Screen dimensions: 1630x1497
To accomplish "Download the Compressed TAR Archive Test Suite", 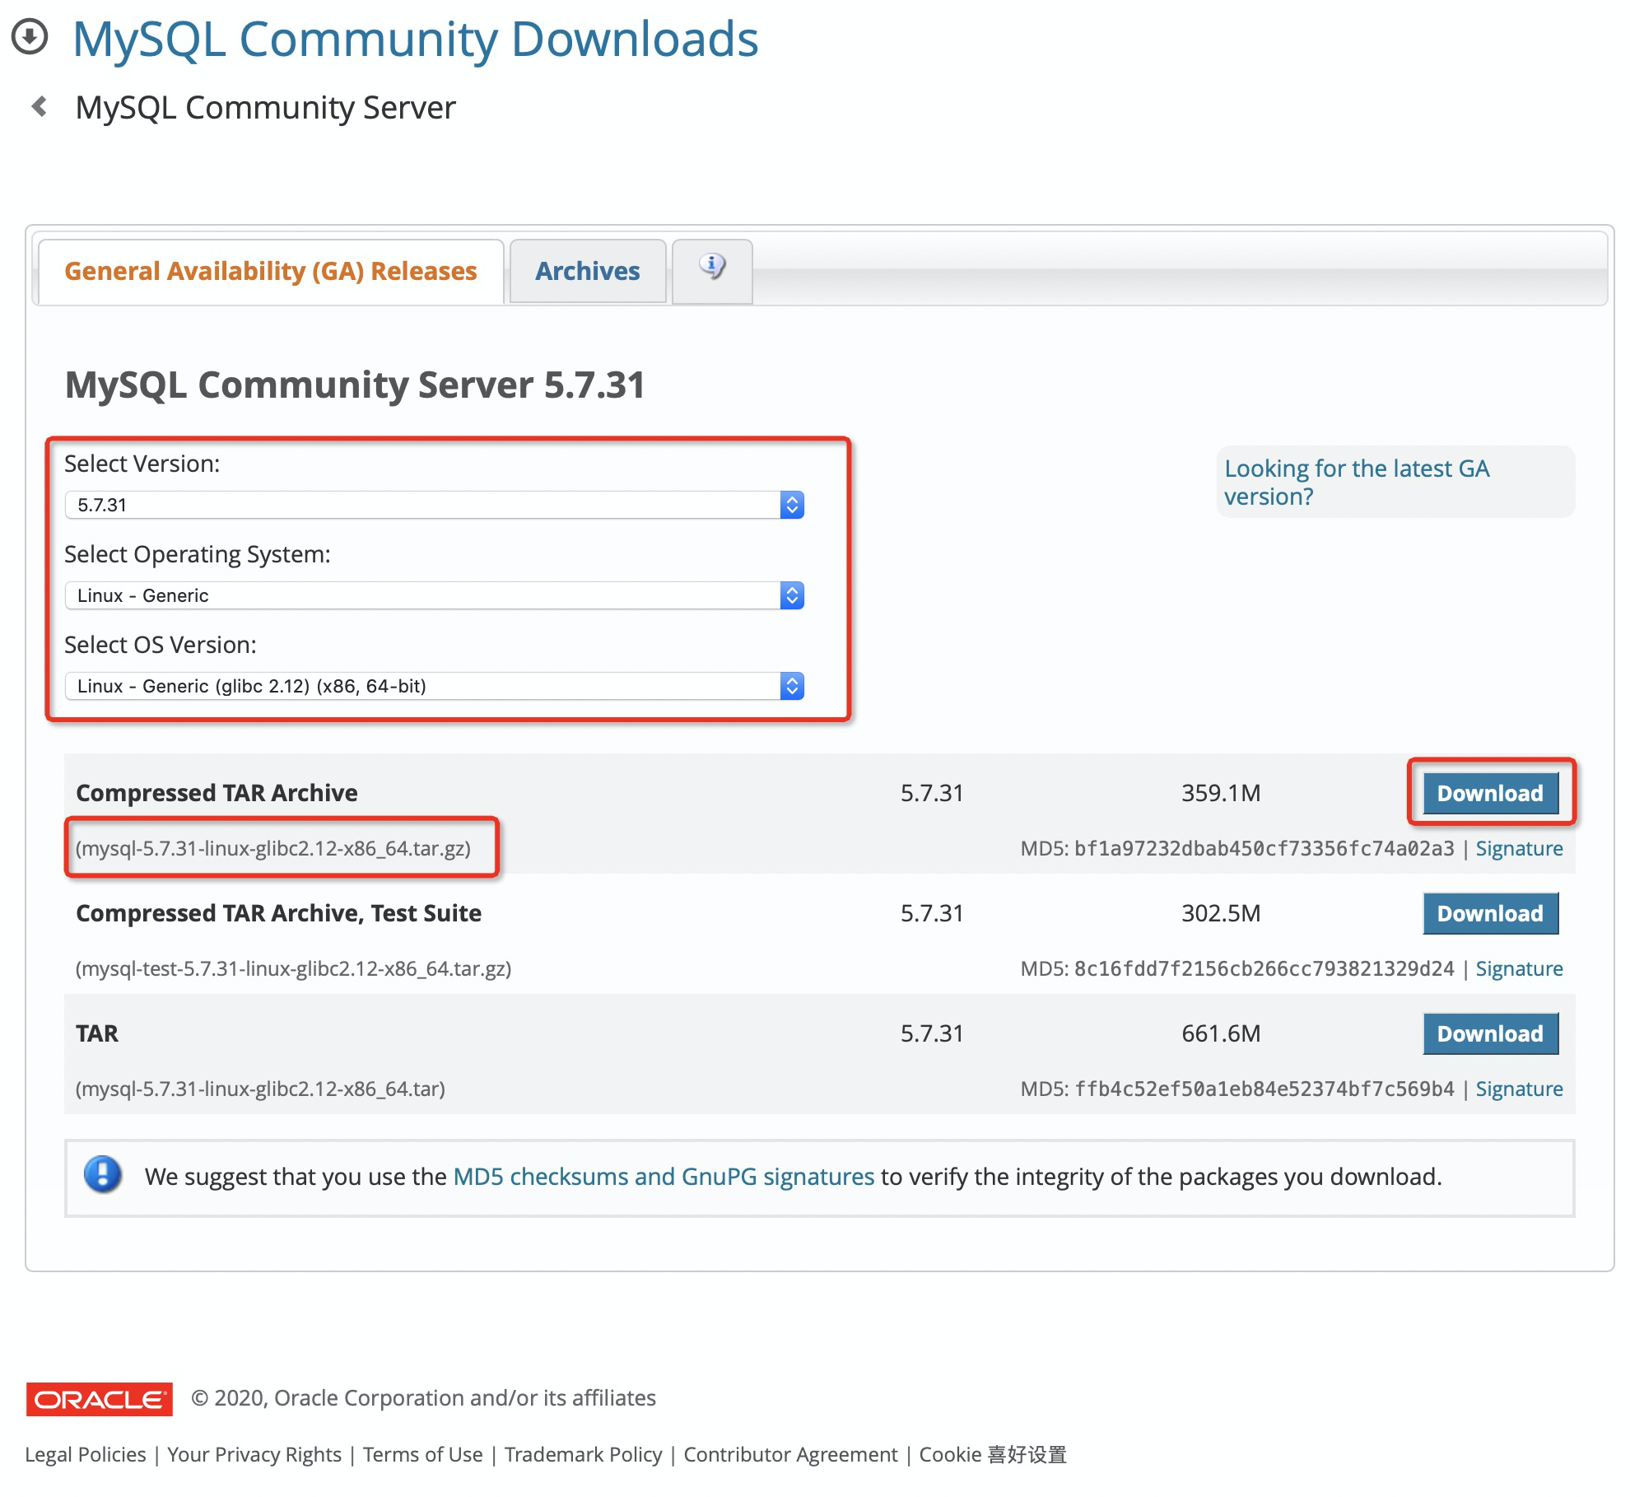I will pos(1490,913).
